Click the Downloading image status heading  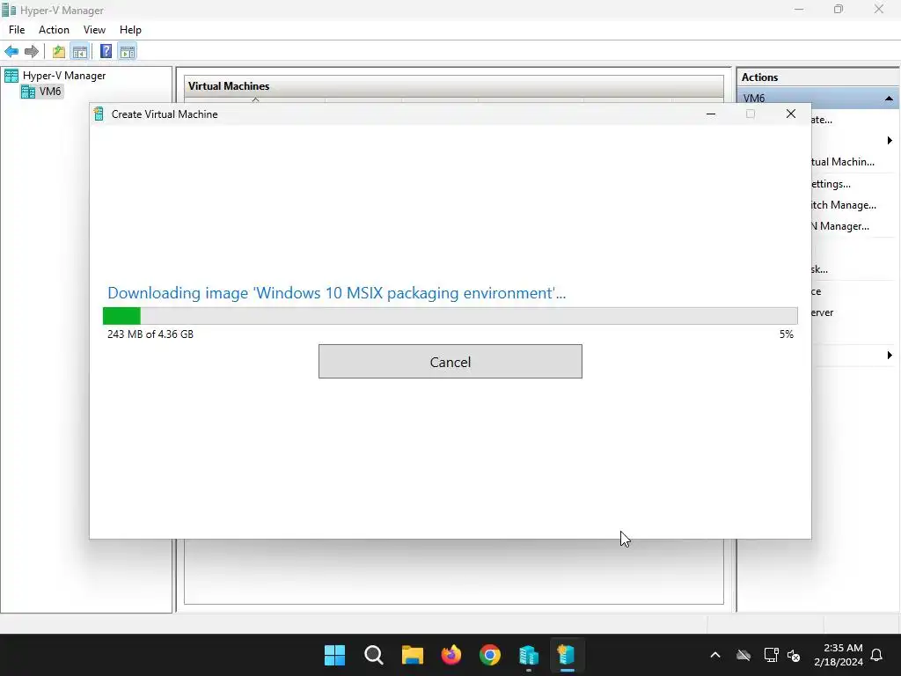click(x=337, y=292)
